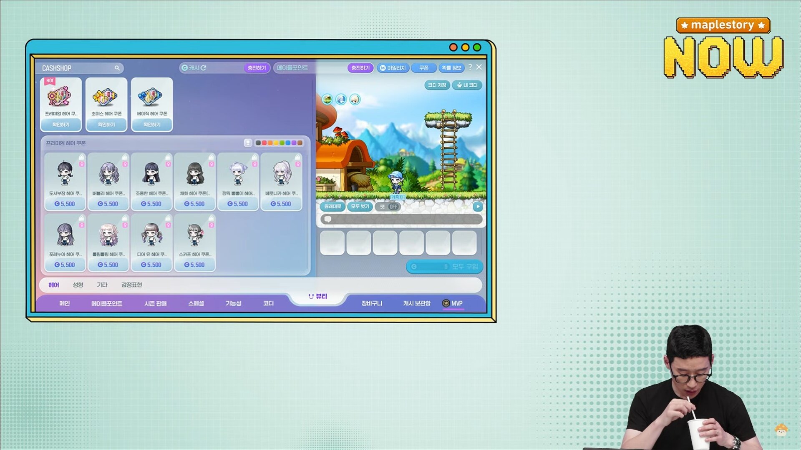Open the 코디 category tab
The height and width of the screenshot is (450, 801).
pos(269,303)
